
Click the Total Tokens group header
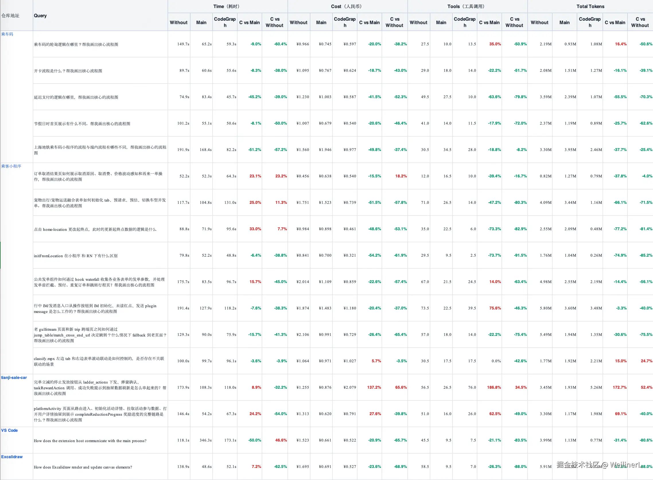[590, 6]
